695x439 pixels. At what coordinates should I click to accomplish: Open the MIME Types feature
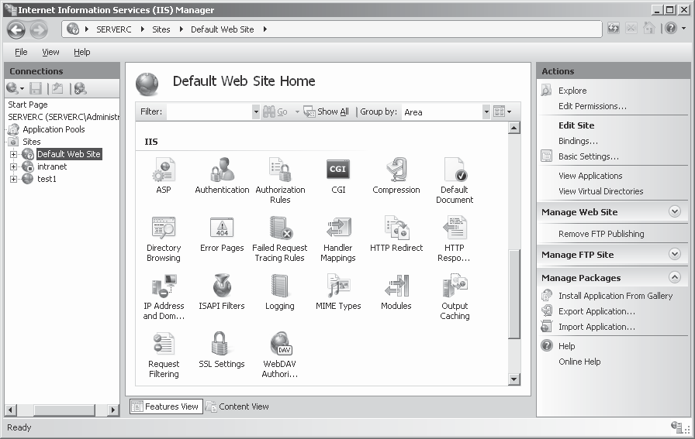(x=338, y=292)
